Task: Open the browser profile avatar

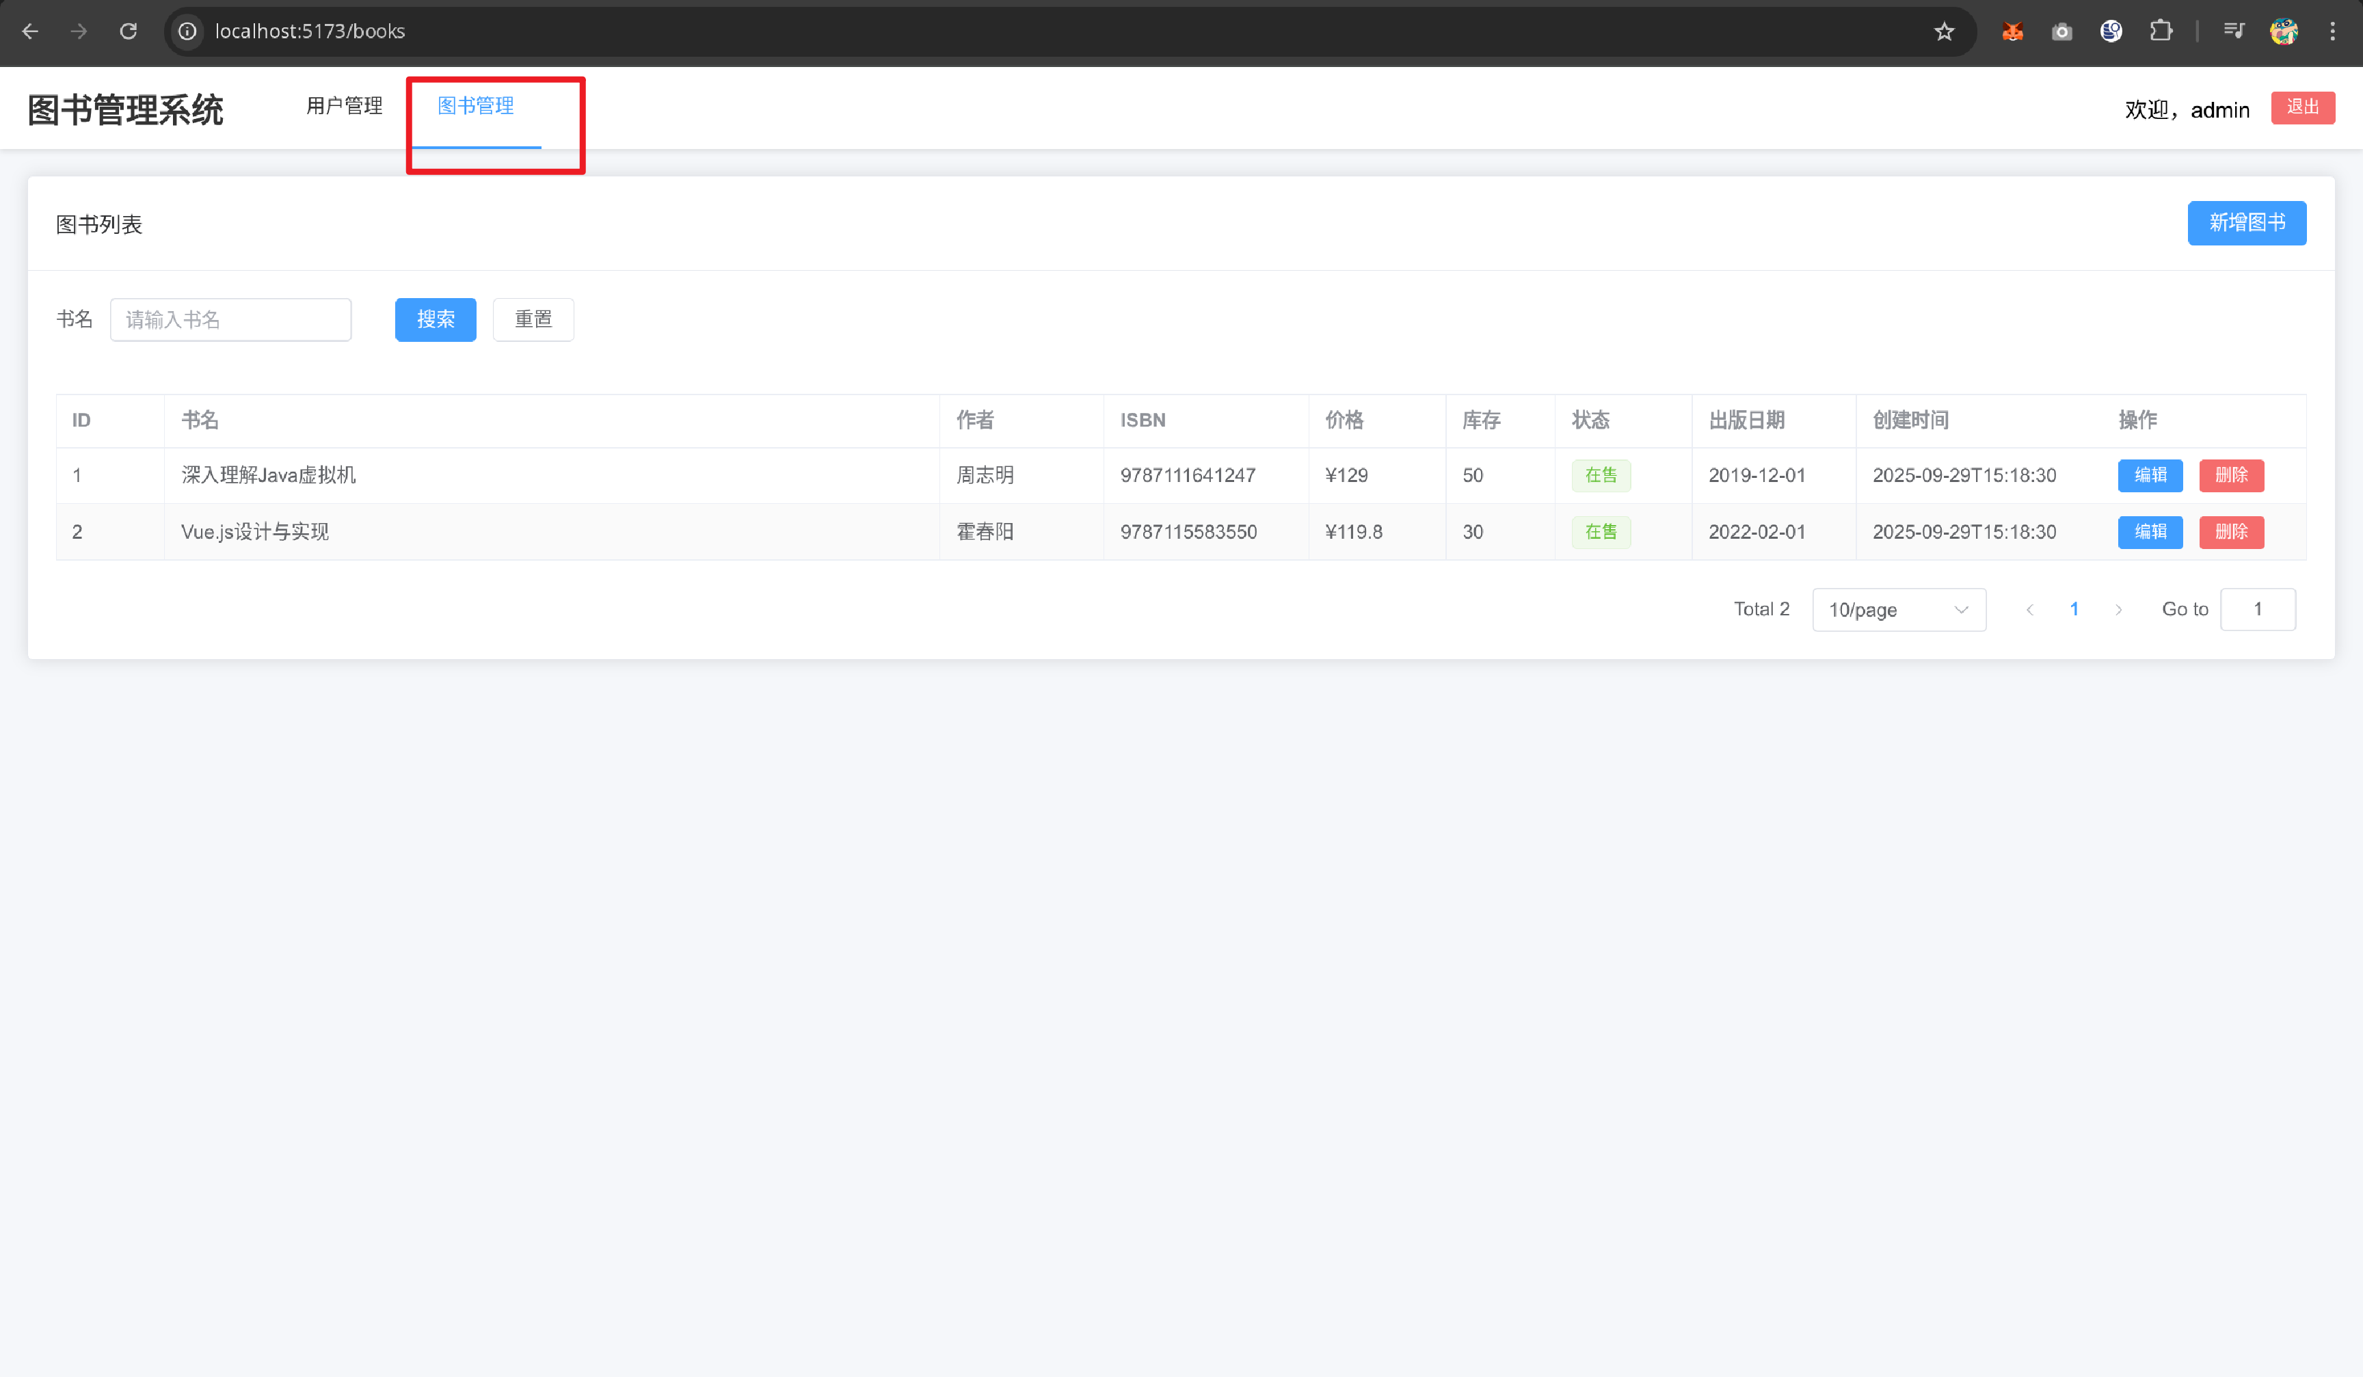Action: coord(2283,31)
